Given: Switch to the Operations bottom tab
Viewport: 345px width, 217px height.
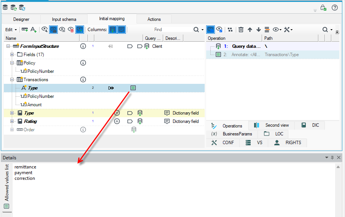Looking at the screenshot, I should [227, 126].
